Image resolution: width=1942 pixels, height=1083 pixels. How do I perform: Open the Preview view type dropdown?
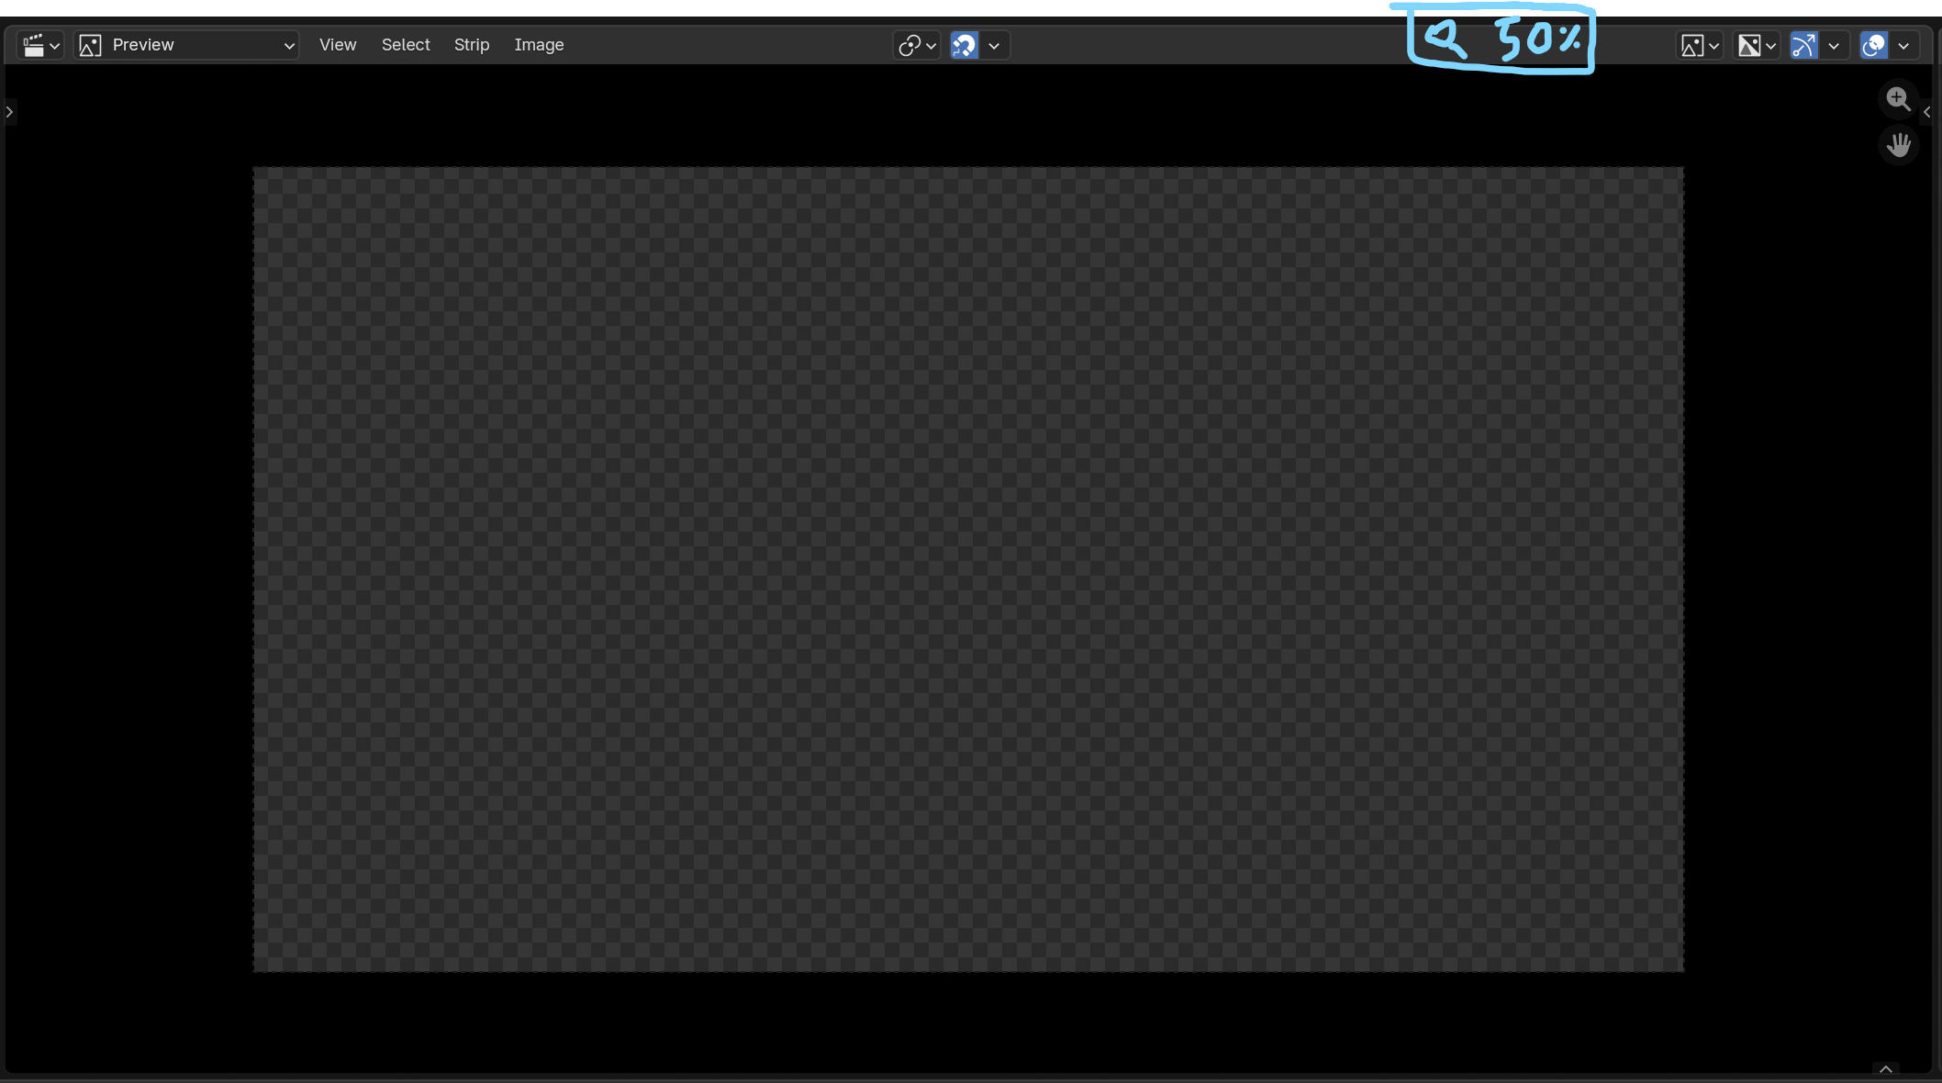coord(187,45)
